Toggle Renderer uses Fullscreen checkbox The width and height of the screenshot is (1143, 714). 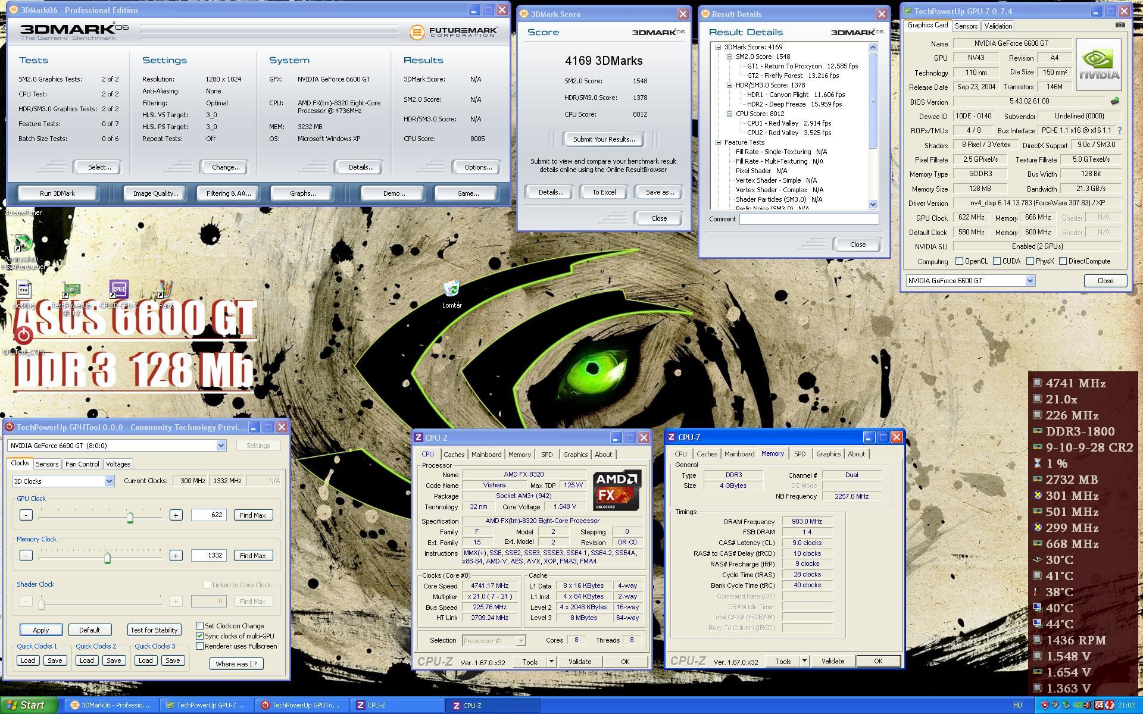point(200,646)
